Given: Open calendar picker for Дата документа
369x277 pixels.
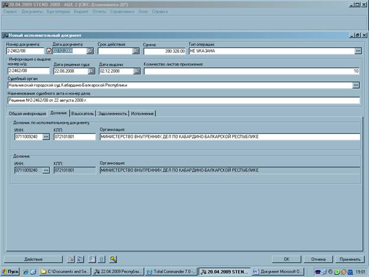Looking at the screenshot, I should click(91, 51).
